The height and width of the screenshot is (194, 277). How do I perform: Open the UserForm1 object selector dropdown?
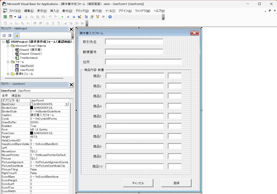click(71, 90)
